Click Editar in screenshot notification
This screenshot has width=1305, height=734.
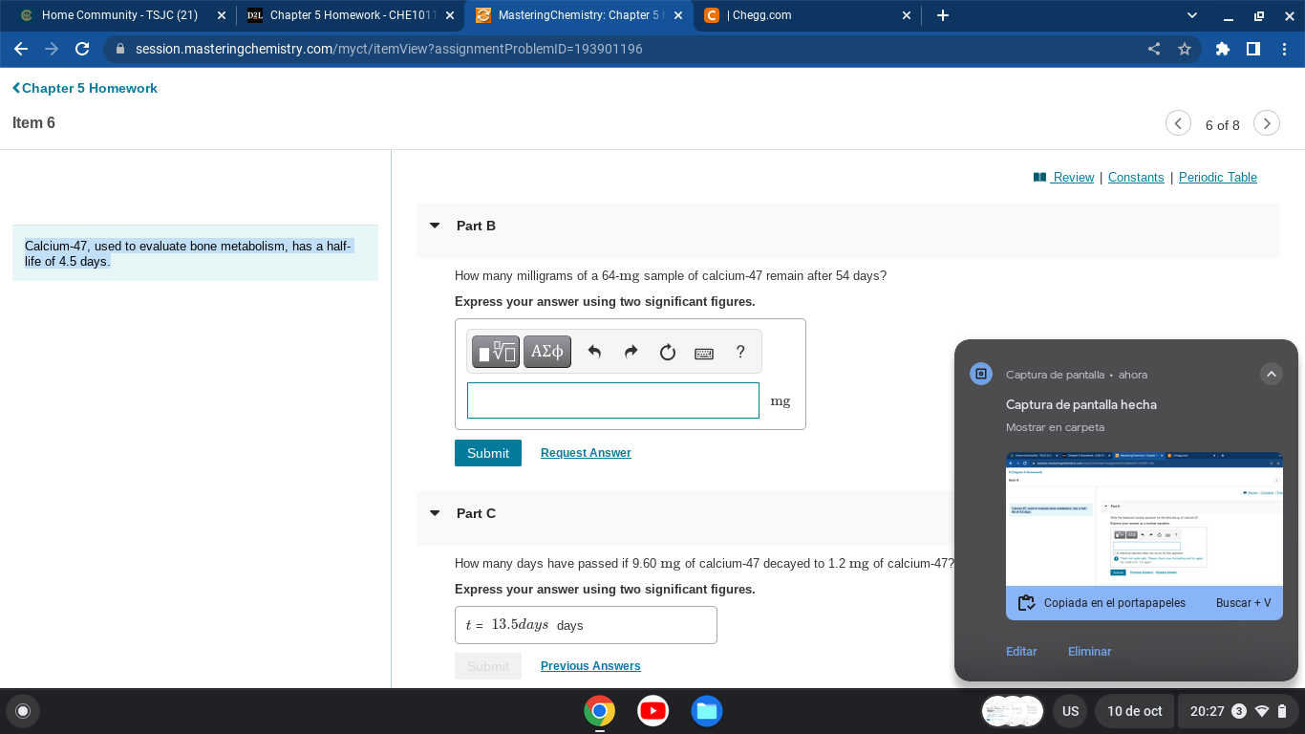(x=1021, y=652)
